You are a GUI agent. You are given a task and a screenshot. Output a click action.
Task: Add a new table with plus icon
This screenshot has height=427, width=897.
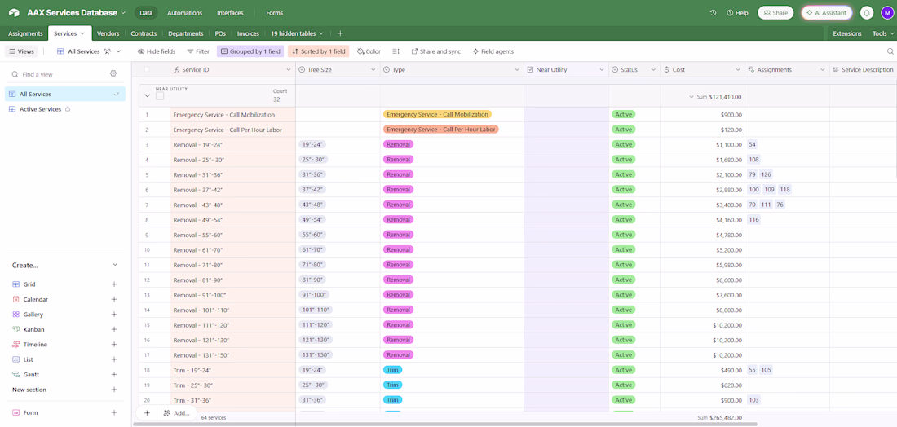[x=340, y=33]
